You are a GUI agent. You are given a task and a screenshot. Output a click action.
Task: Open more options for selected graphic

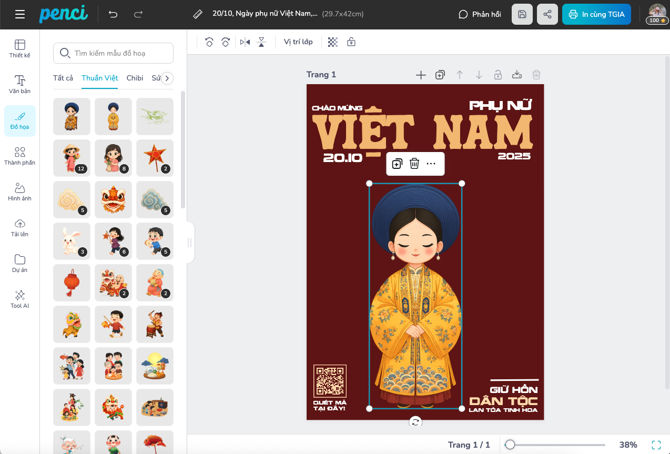pos(431,164)
